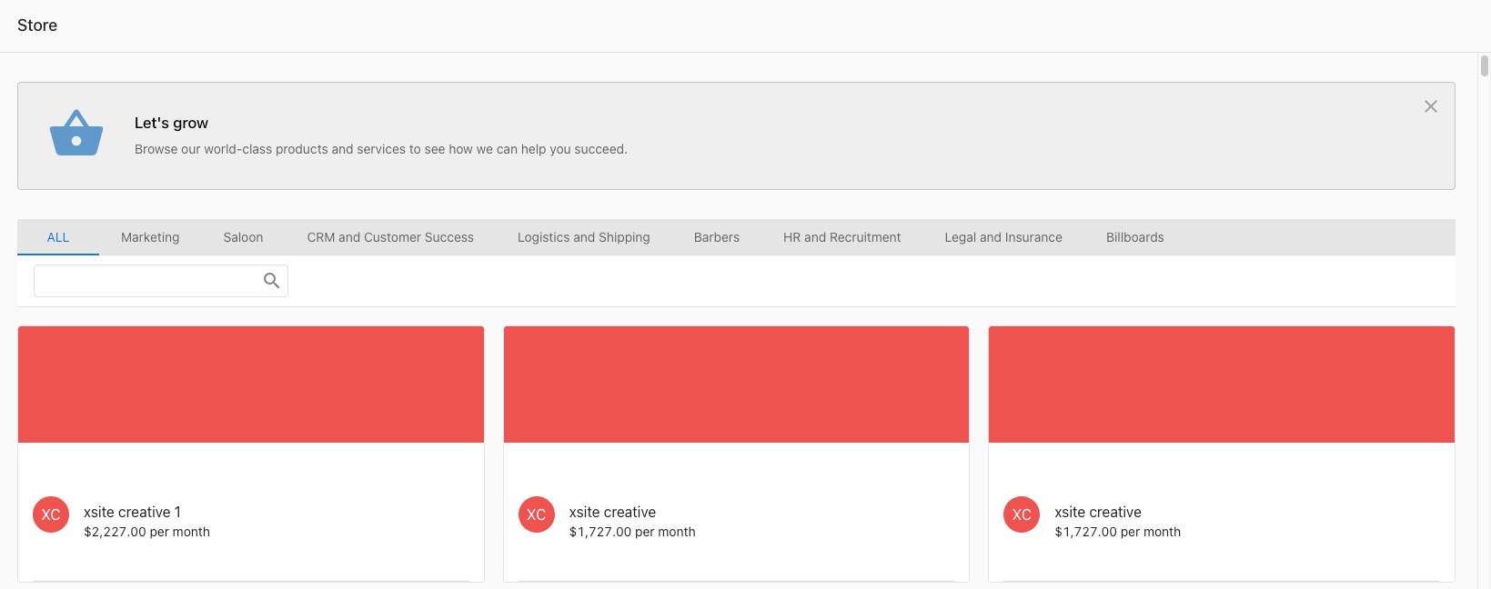Click the red image of the rightmost card
The height and width of the screenshot is (589, 1491).
point(1222,384)
